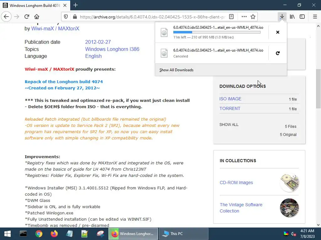The height and width of the screenshot is (240, 321).
Task: Open the English language link
Action: point(93,56)
